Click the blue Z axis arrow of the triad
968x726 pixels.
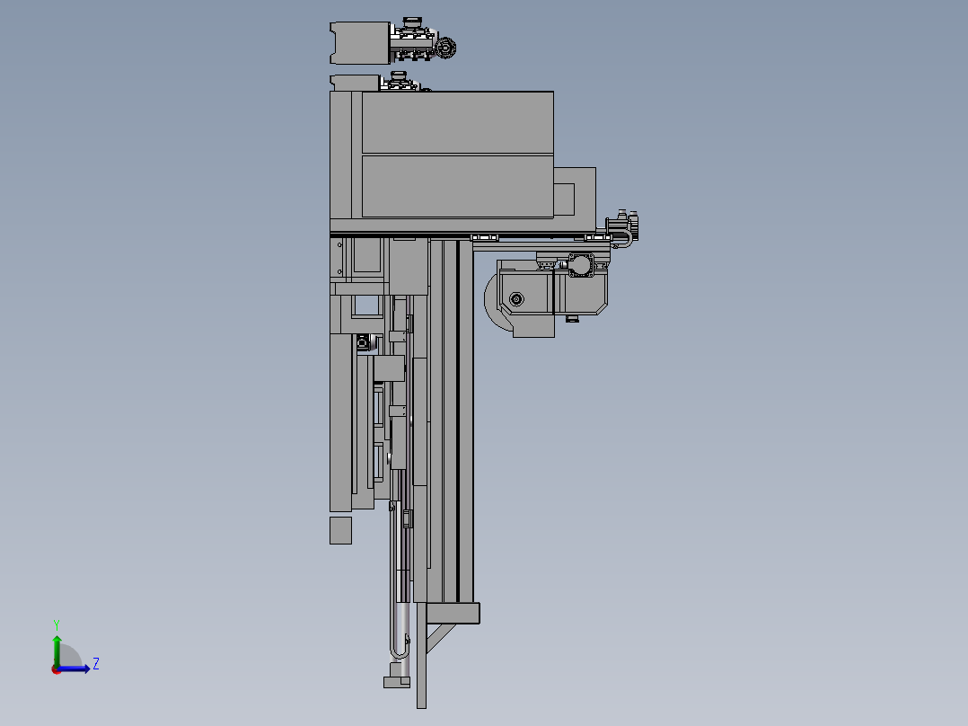74,668
